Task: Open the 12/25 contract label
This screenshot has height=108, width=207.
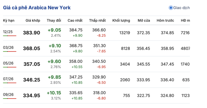Action: tap(8, 32)
